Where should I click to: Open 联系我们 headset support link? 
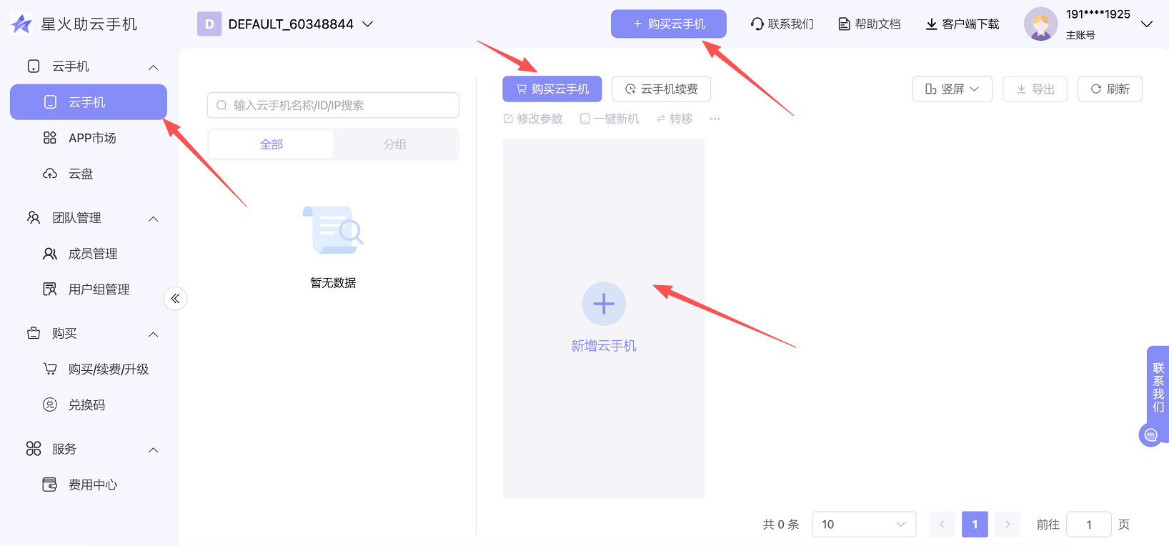point(782,24)
